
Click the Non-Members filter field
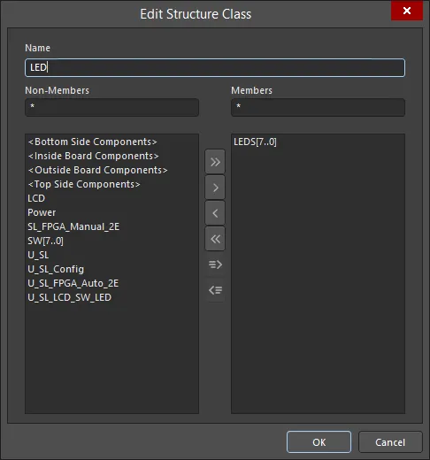click(111, 107)
